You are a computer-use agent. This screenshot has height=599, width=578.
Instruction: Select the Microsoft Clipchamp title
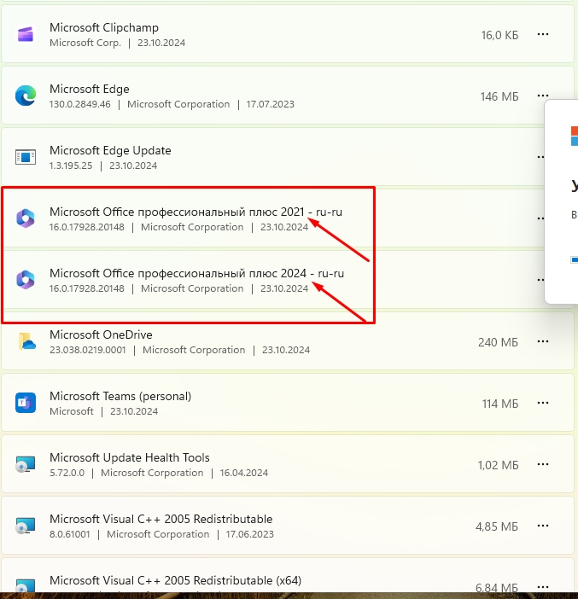point(104,27)
